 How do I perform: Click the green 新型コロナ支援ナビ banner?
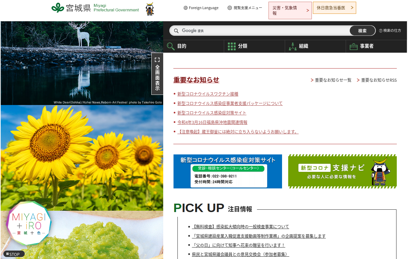click(342, 172)
